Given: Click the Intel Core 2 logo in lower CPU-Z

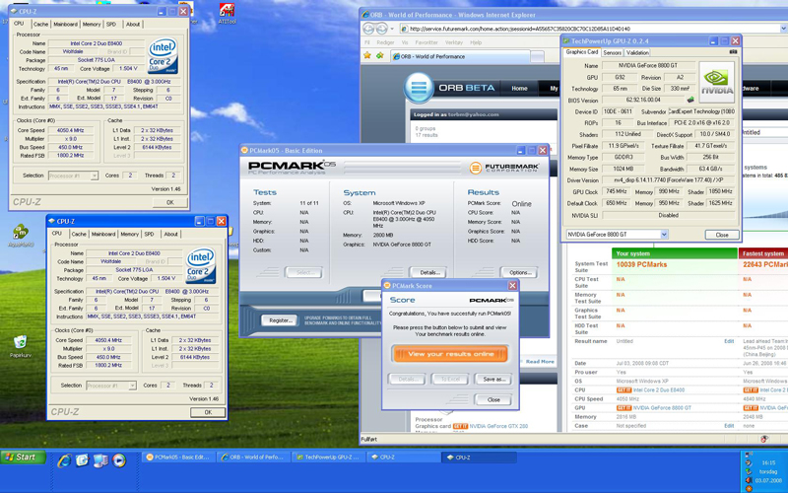Looking at the screenshot, I should pyautogui.click(x=201, y=265).
